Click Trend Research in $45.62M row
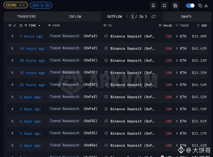Image resolution: width=213 pixels, height=157 pixels. 64,48
